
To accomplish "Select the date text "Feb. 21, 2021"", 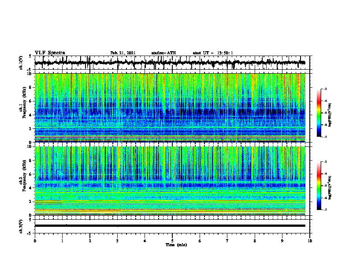I will tap(123, 53).
